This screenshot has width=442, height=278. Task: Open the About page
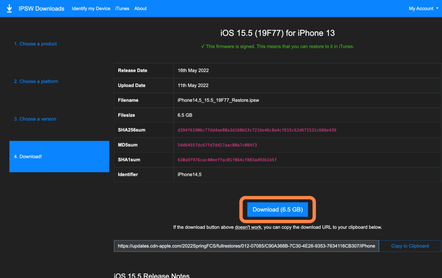pyautogui.click(x=140, y=9)
